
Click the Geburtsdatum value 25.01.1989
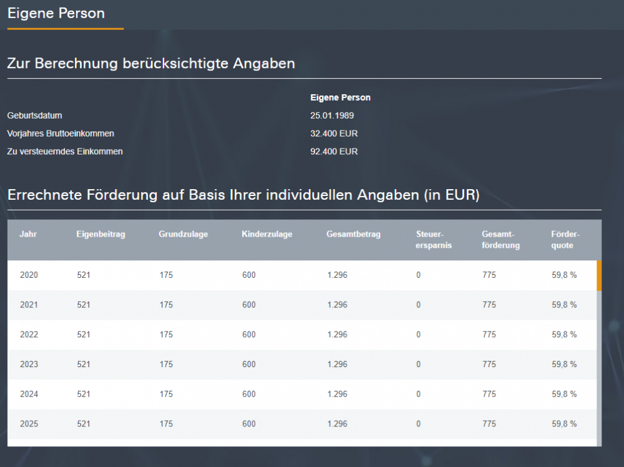pos(332,116)
